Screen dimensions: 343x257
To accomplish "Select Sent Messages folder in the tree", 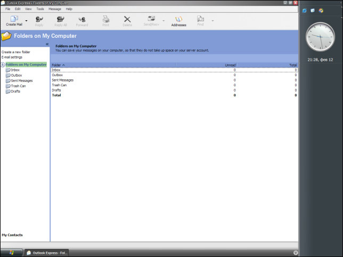I will [22, 81].
